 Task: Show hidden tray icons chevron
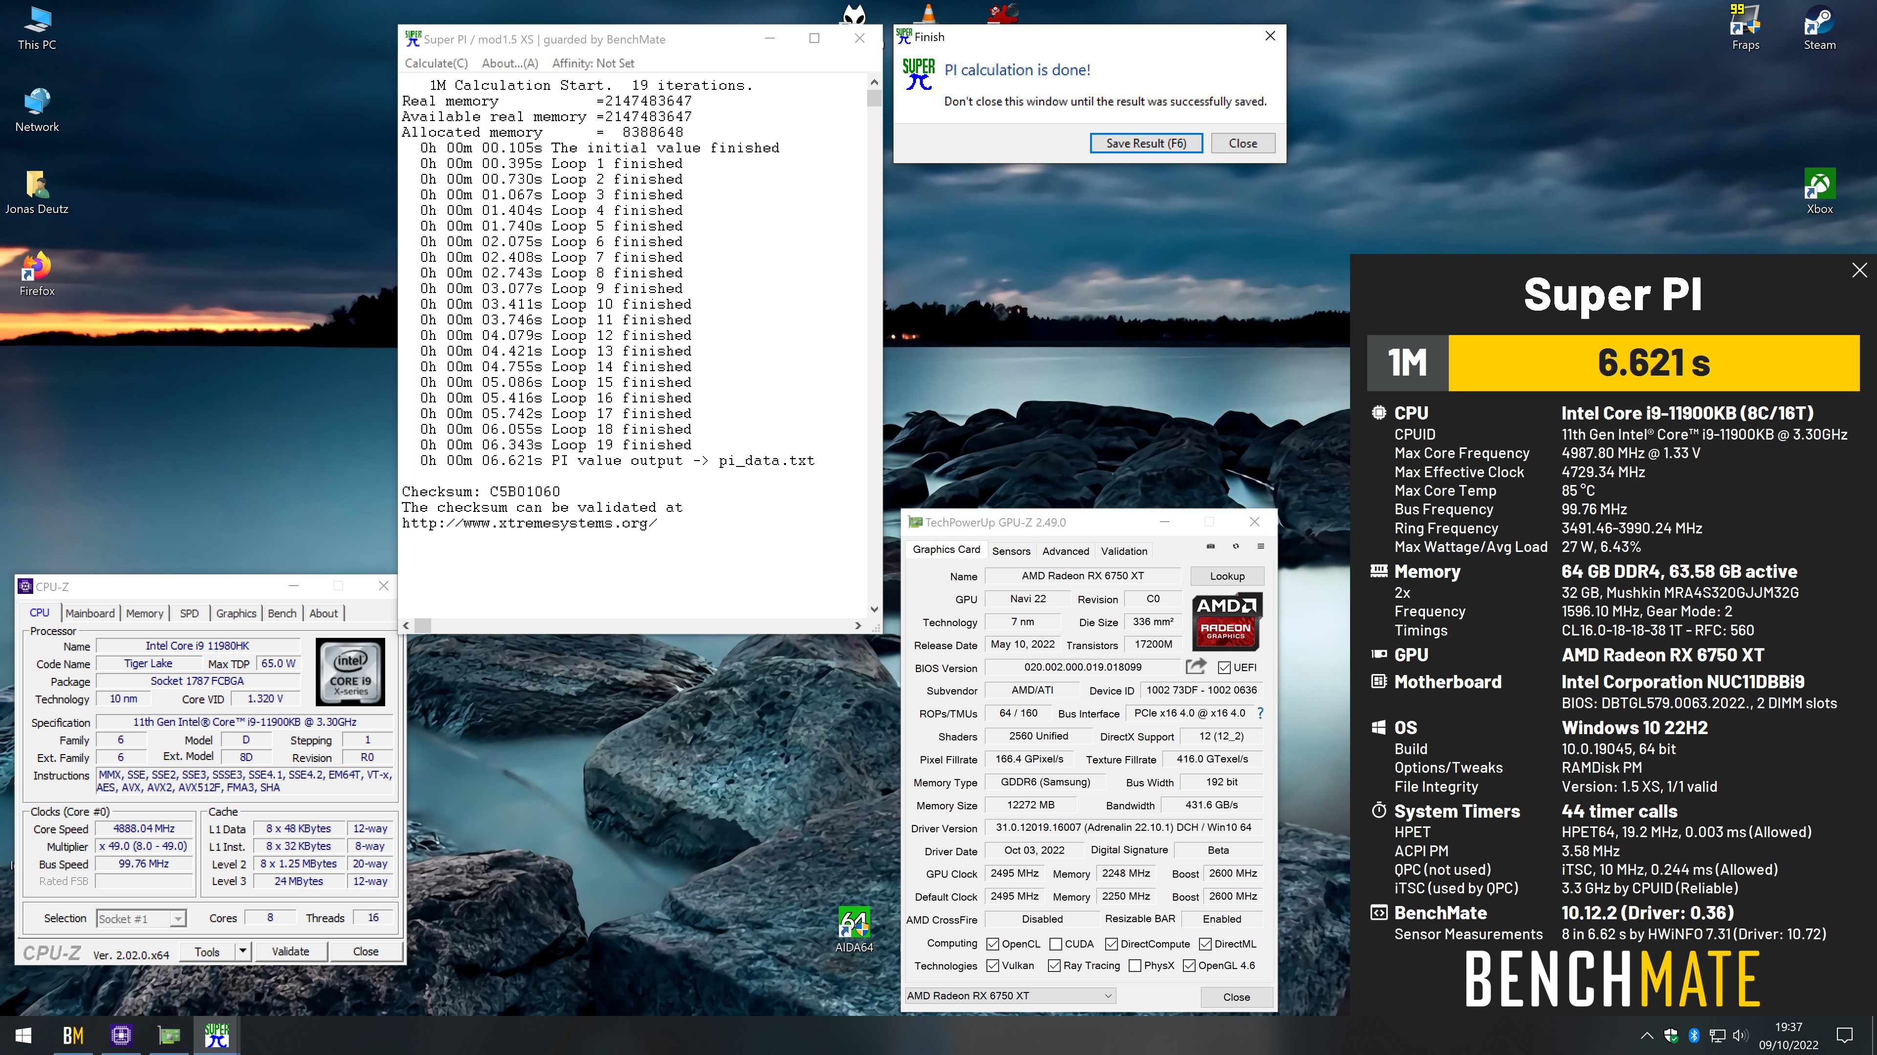(1647, 1034)
